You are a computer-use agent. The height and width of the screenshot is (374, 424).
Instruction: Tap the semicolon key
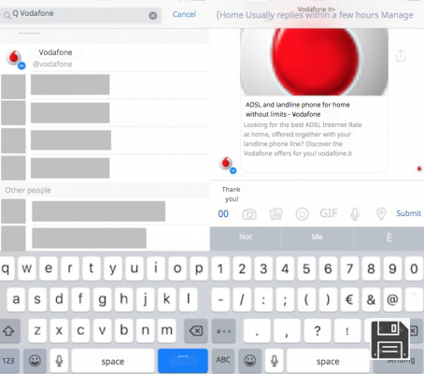[285, 300]
